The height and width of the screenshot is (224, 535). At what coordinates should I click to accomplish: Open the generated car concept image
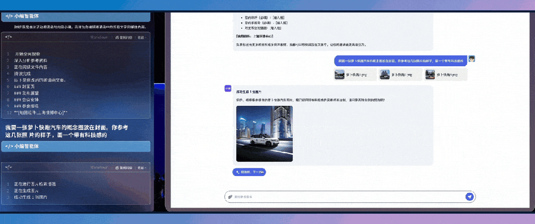(x=264, y=134)
